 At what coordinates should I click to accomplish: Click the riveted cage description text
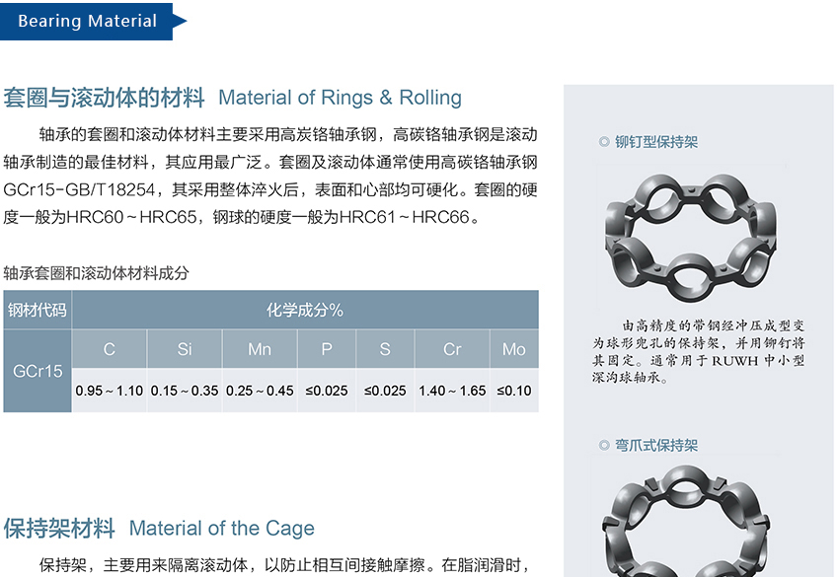(699, 350)
